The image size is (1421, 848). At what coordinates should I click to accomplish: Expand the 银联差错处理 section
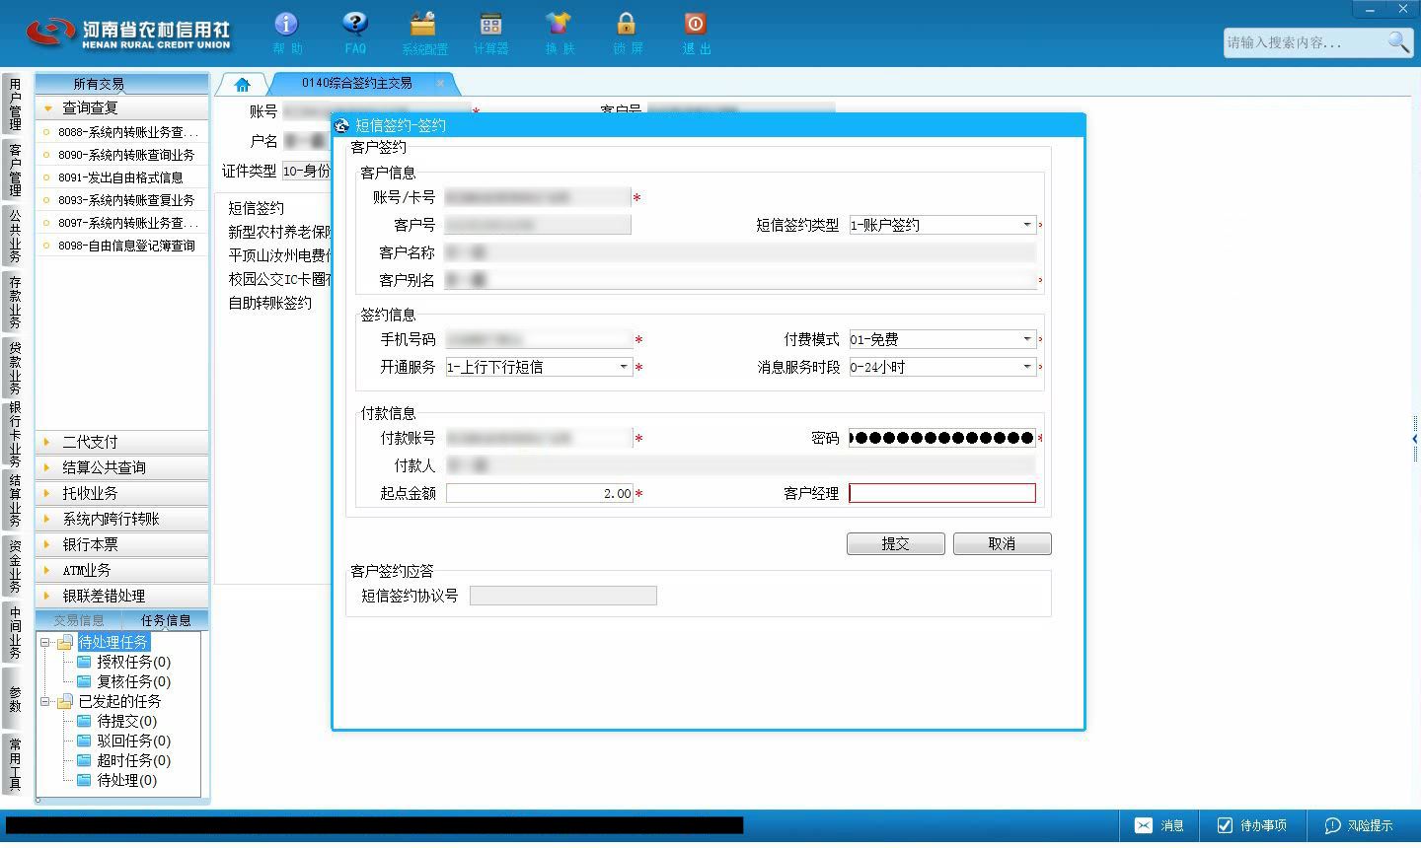click(122, 596)
